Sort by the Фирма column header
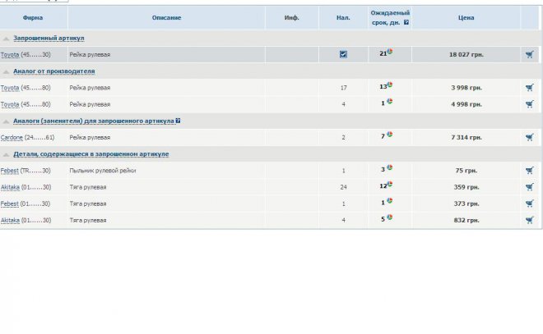Screen dimensions: 543x334 33,17
